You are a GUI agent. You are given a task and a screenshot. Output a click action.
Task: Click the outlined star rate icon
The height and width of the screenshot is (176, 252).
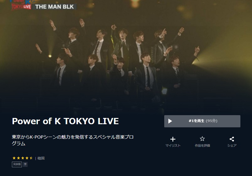[x=202, y=139]
